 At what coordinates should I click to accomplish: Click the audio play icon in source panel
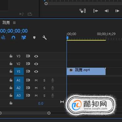coord(22,14)
